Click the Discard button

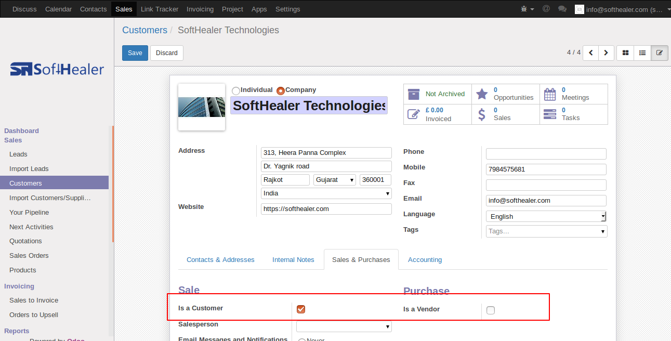point(167,53)
